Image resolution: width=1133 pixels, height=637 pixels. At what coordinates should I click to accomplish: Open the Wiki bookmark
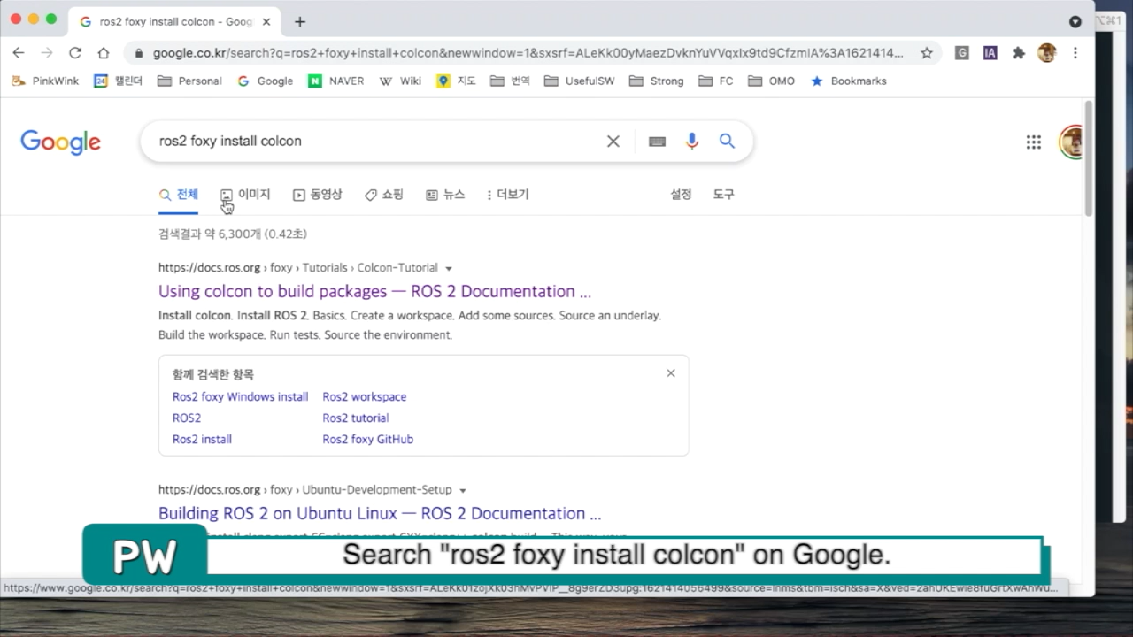[x=400, y=81]
